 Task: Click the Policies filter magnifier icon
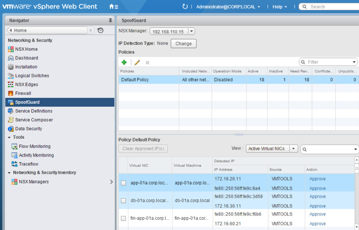coord(303,62)
